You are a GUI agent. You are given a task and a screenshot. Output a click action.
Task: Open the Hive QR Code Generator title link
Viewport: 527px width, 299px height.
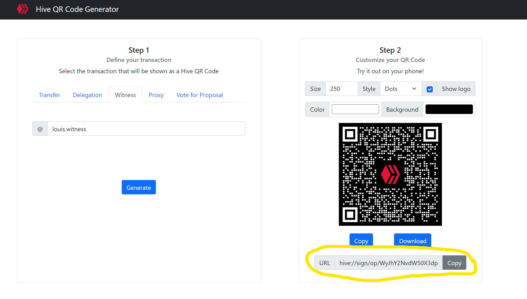(x=77, y=9)
